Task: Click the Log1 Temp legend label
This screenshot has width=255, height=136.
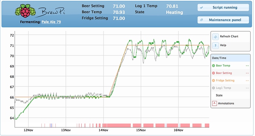Action: pyautogui.click(x=223, y=88)
